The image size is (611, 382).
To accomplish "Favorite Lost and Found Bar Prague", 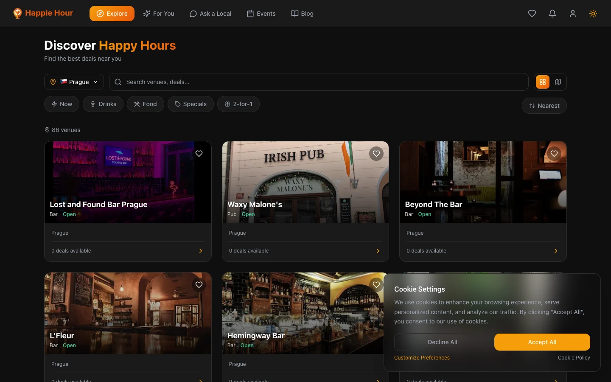I will (199, 154).
